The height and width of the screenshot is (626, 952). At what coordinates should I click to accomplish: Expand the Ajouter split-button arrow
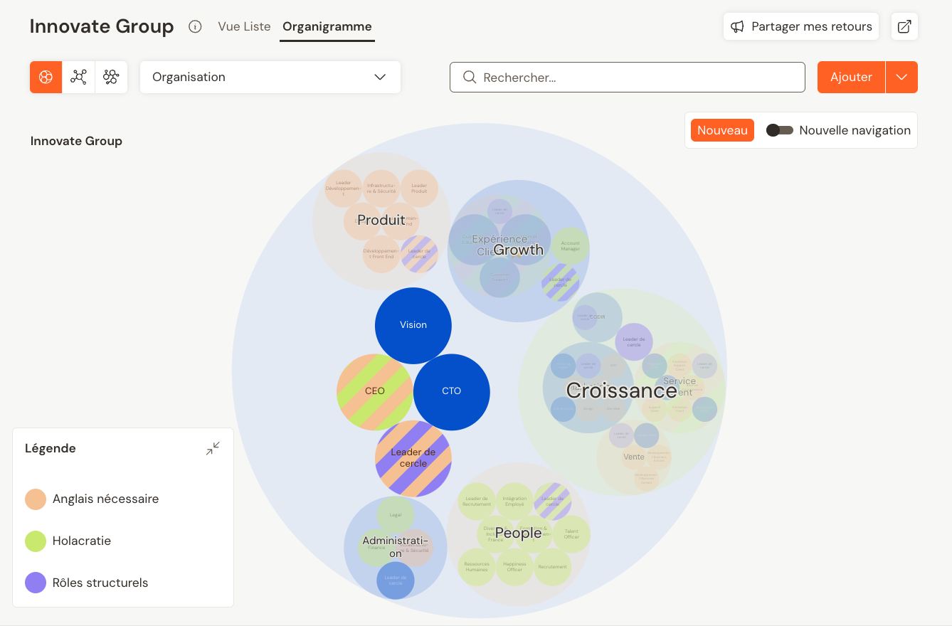(x=901, y=77)
